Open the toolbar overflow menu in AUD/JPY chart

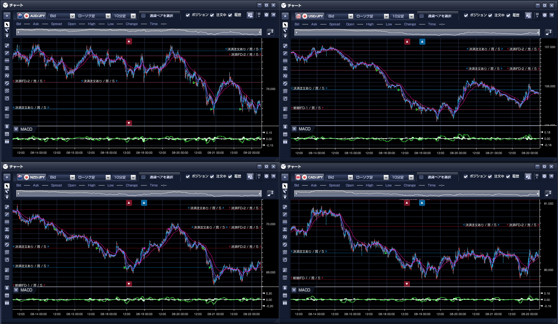click(x=259, y=15)
